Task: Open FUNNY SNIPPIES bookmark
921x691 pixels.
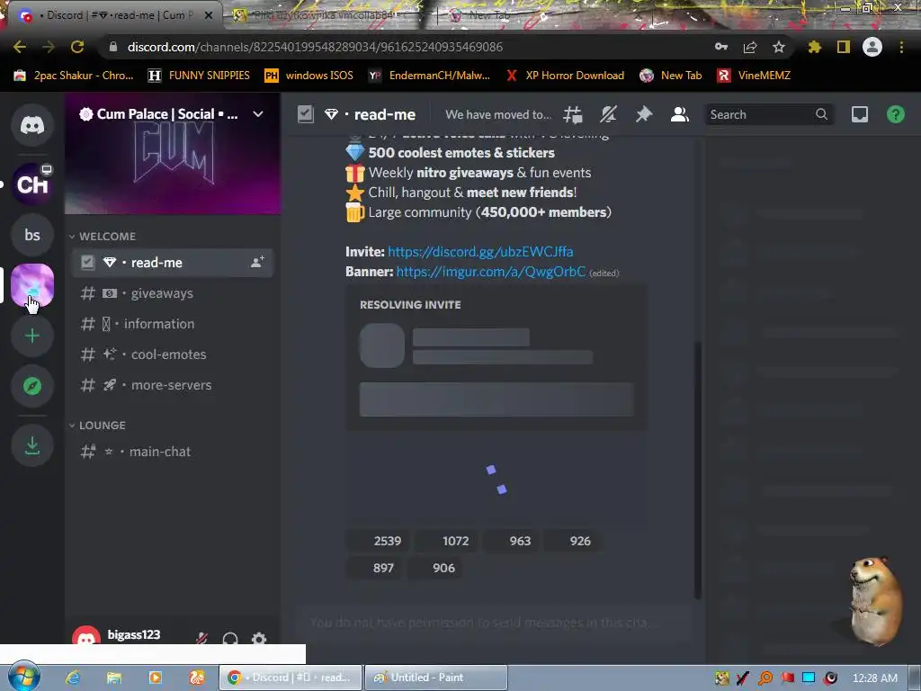Action: click(199, 76)
